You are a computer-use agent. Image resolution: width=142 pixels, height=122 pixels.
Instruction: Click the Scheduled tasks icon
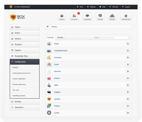coord(49,51)
